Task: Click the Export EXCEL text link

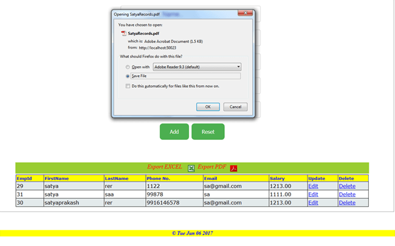Action: [165, 167]
